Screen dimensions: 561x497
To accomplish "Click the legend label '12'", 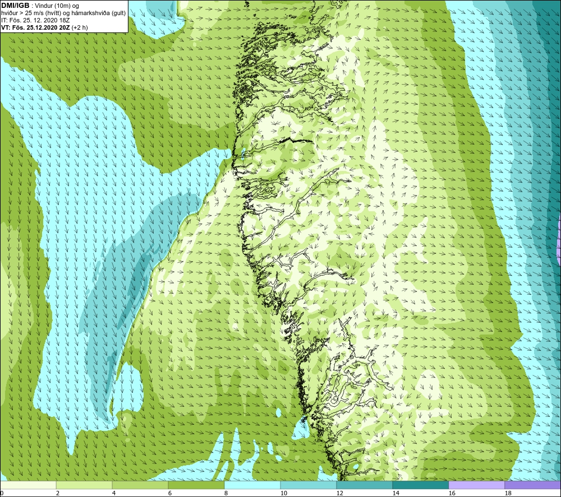I will [x=340, y=494].
